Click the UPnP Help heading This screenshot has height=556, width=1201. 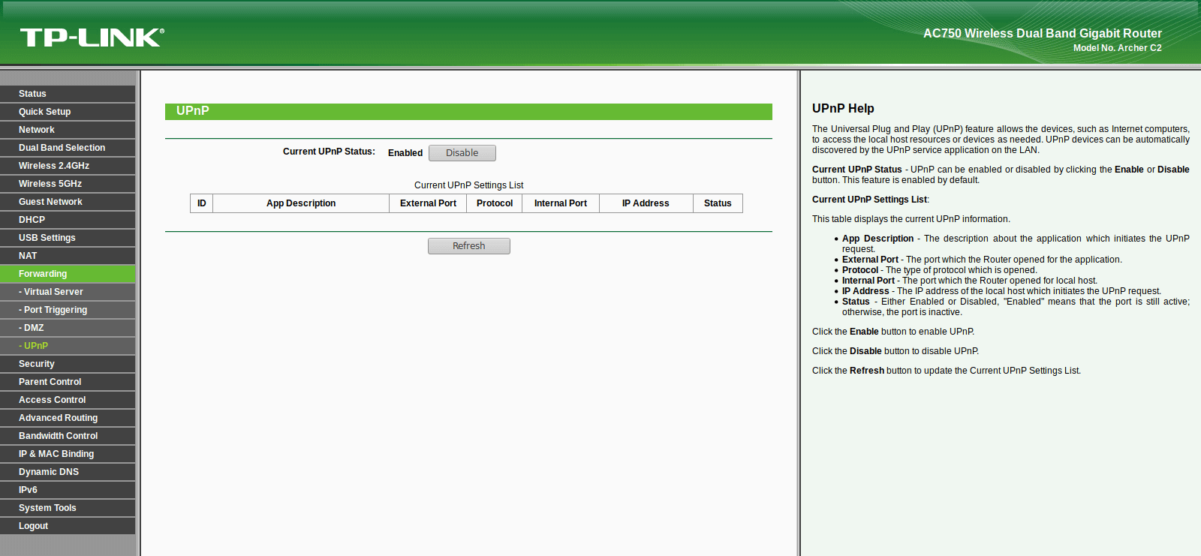(843, 109)
